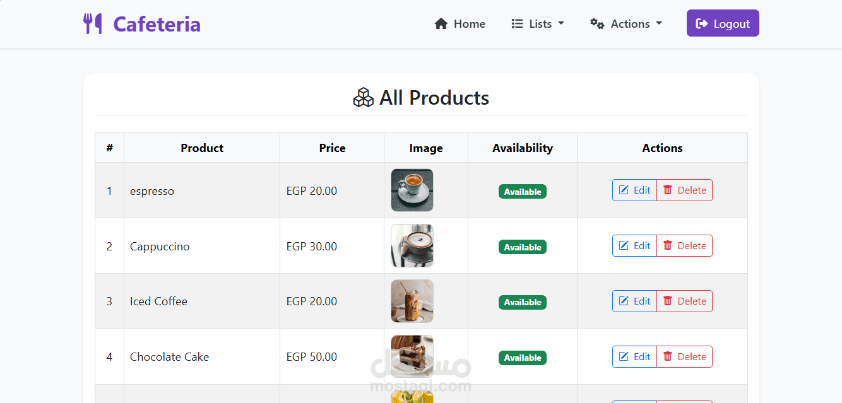Delete the espresso product
The height and width of the screenshot is (403, 842).
point(685,190)
